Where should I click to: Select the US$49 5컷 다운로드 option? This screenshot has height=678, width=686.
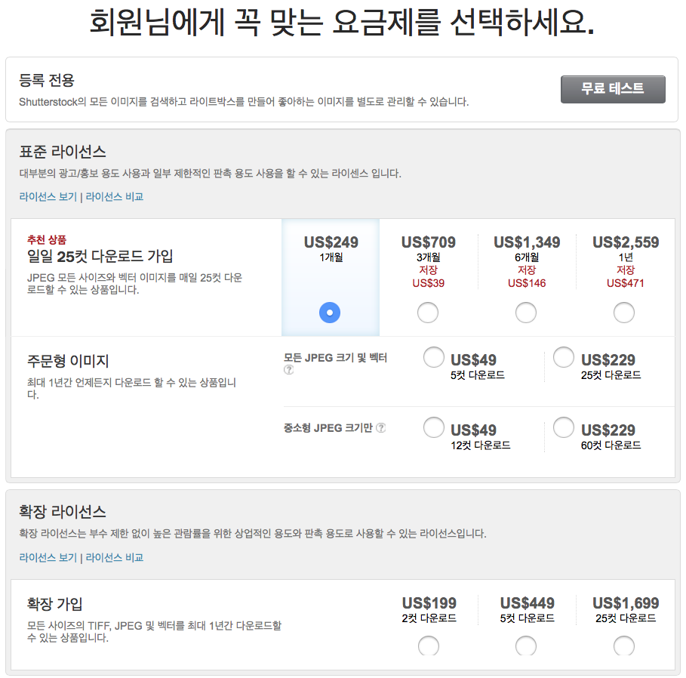434,358
